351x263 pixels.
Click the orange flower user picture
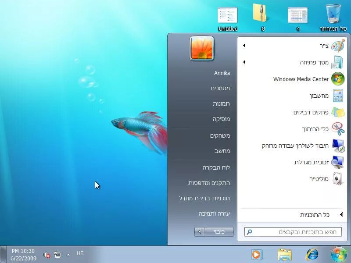click(202, 48)
